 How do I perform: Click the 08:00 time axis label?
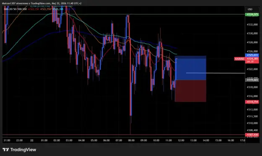click(131, 140)
